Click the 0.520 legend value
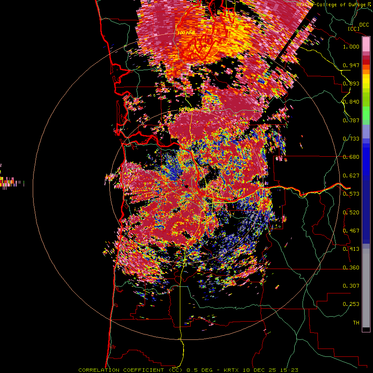Viewport: 373px width, 373px height. 351,213
